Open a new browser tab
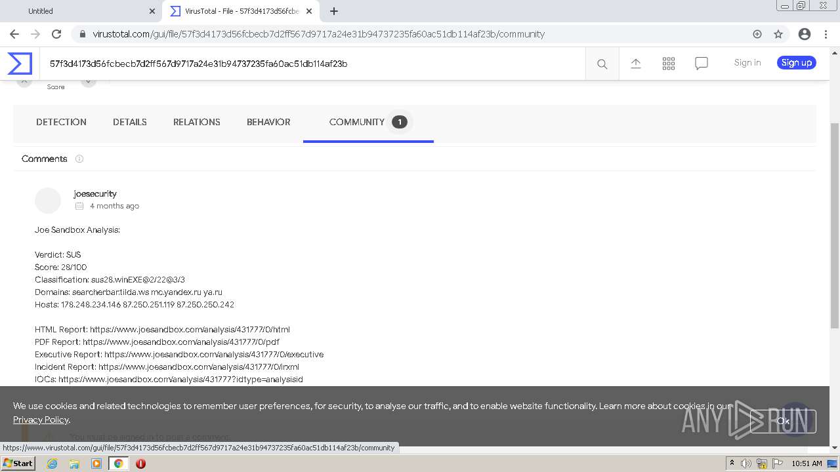This screenshot has height=472, width=840. click(334, 11)
